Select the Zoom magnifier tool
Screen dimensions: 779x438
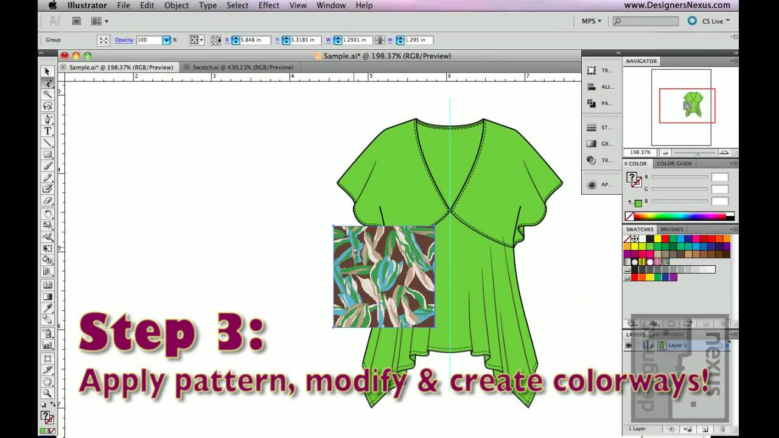click(x=47, y=394)
